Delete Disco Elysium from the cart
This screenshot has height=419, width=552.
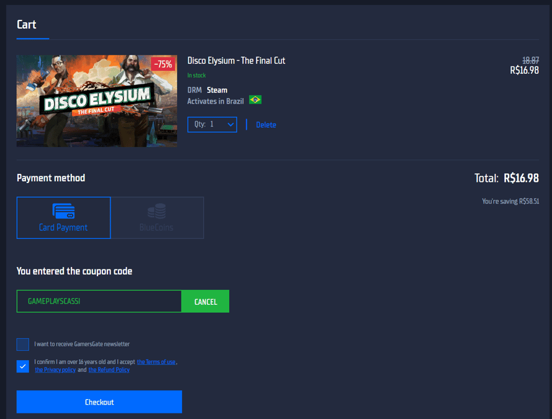[x=266, y=125]
